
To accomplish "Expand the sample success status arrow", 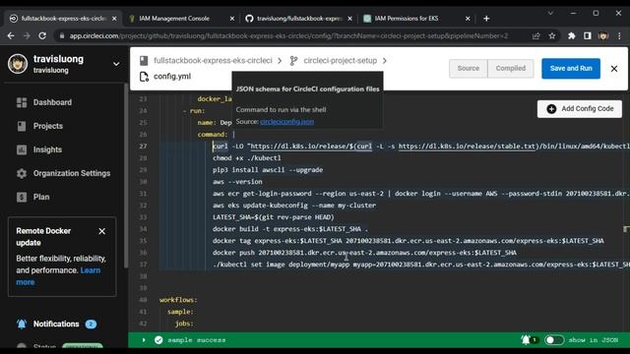I will pyautogui.click(x=144, y=340).
